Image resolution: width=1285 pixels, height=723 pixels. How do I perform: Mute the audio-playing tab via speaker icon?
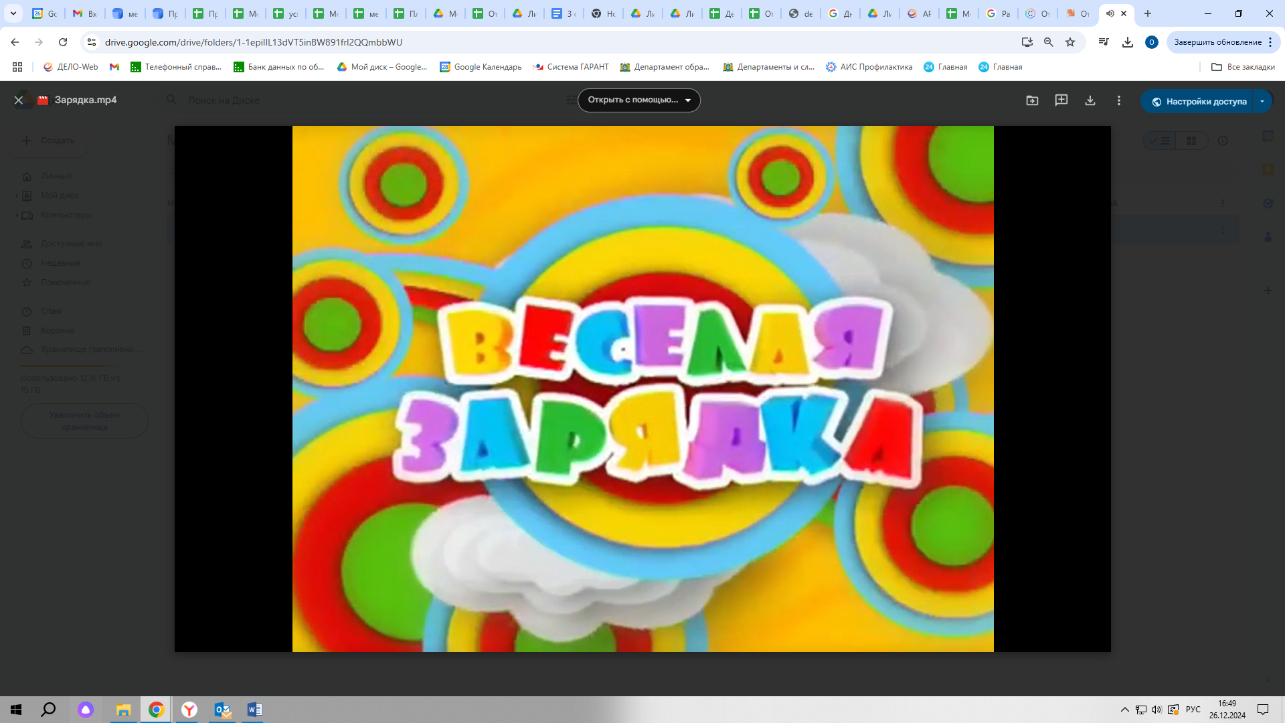[1110, 13]
